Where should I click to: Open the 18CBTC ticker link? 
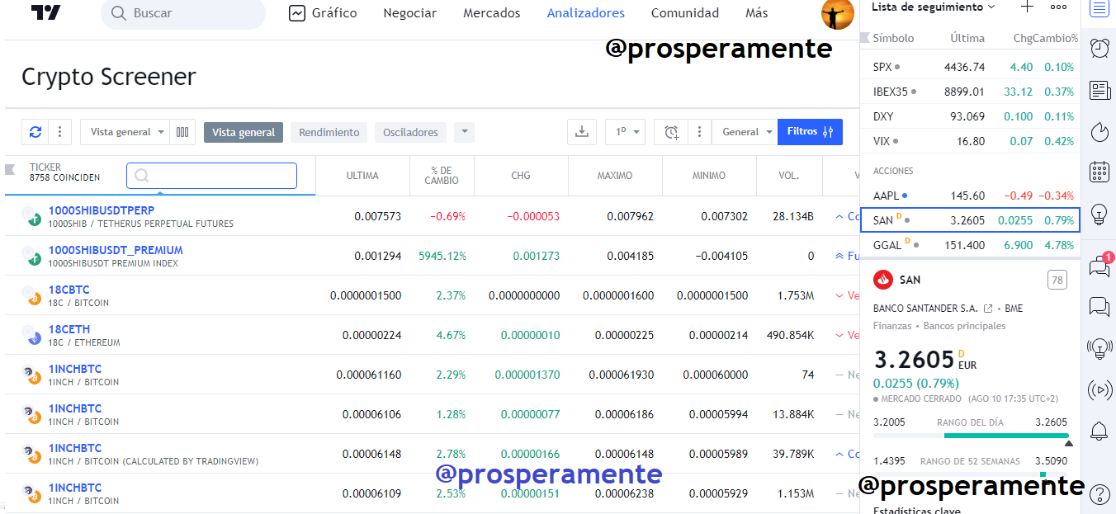[x=69, y=290]
